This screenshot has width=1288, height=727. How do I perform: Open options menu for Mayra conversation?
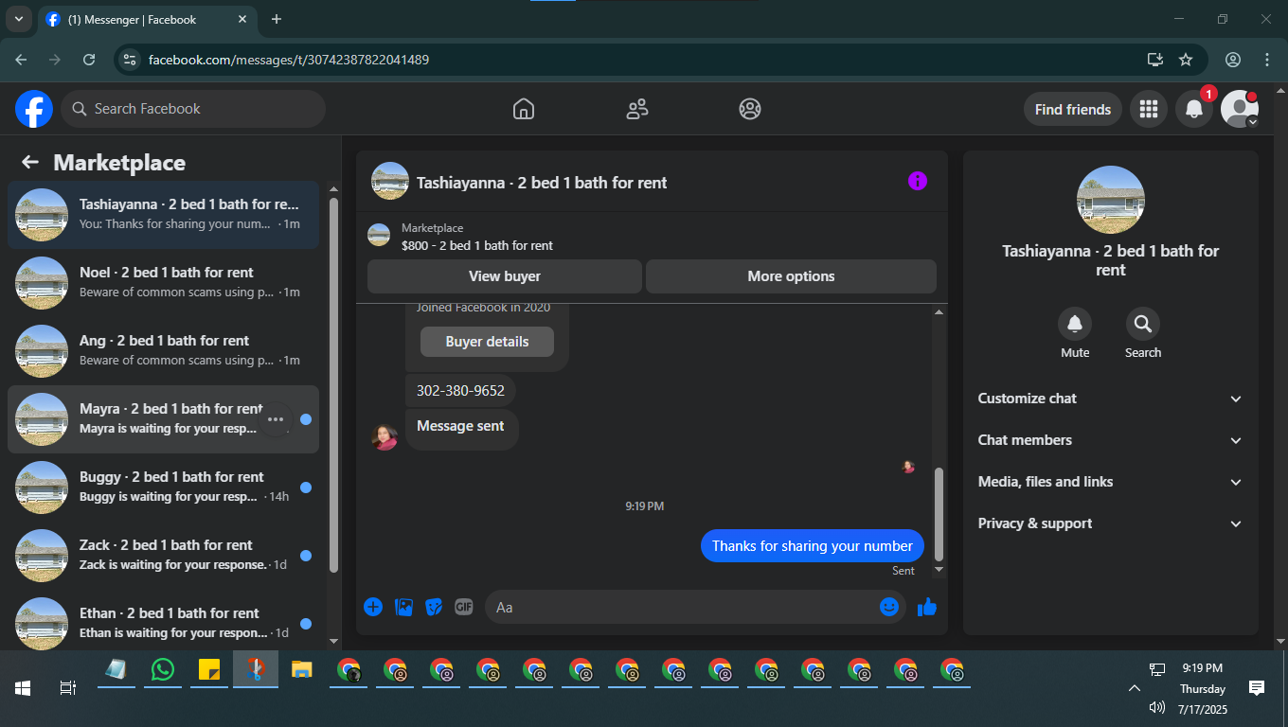point(276,419)
